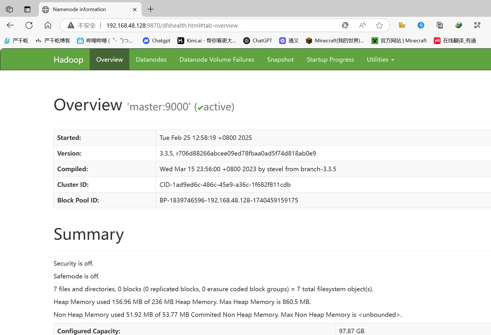Open a new browser tab
The image size is (491, 335).
point(151,9)
